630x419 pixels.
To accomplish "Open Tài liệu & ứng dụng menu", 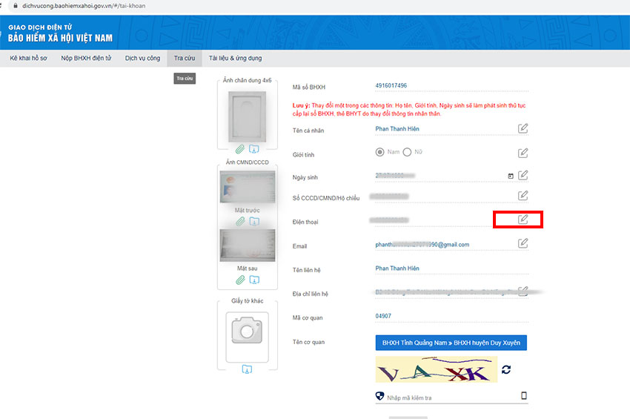I will [235, 58].
